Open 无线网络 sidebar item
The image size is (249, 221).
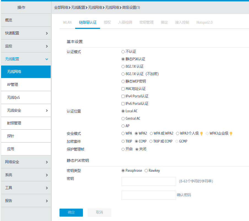coord(26,72)
